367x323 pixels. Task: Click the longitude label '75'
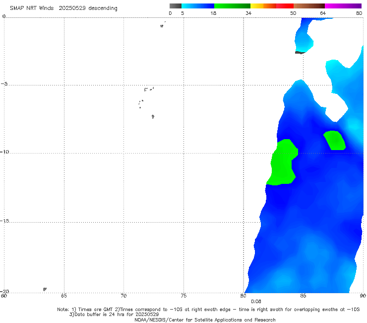point(183,296)
